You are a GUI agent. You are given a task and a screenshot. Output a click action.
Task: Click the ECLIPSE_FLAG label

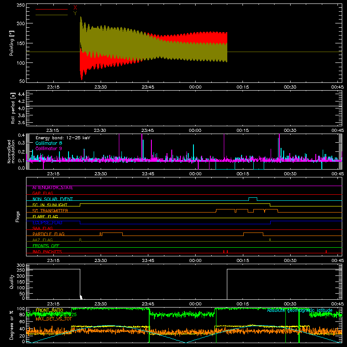tap(47, 223)
